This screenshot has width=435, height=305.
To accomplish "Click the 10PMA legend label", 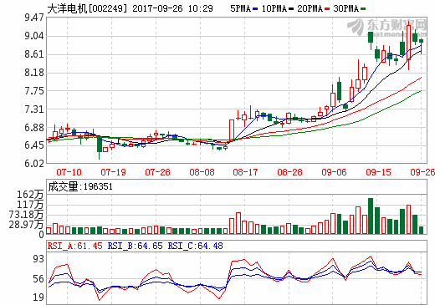I will (x=274, y=8).
